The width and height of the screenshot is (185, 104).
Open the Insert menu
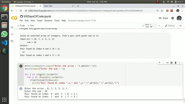click(x=40, y=21)
